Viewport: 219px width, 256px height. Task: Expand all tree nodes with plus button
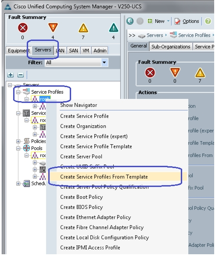pyautogui.click(x=11, y=75)
